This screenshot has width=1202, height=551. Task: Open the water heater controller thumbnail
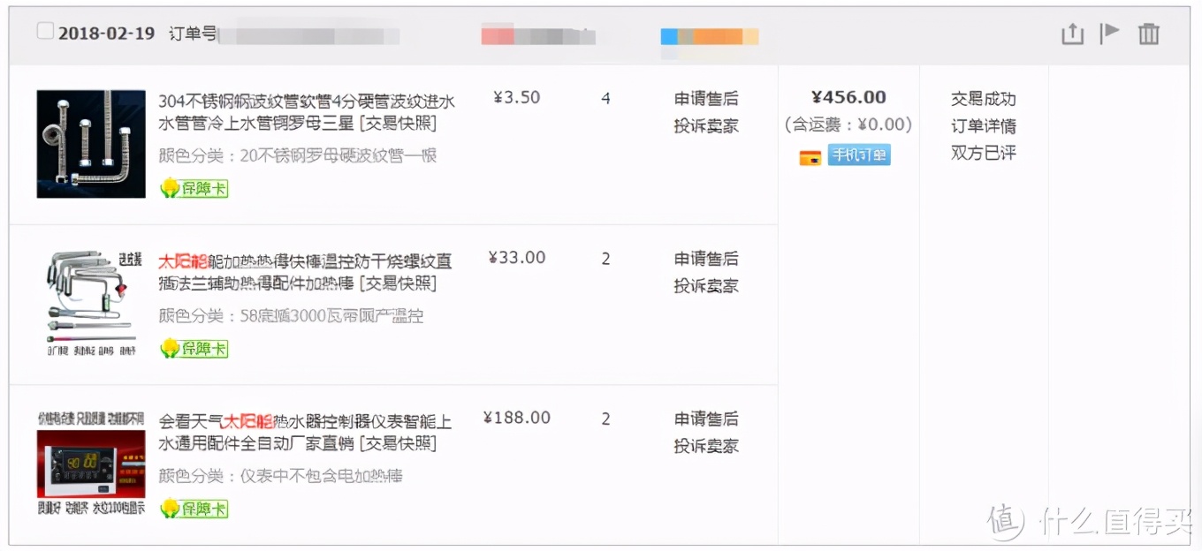[x=91, y=464]
